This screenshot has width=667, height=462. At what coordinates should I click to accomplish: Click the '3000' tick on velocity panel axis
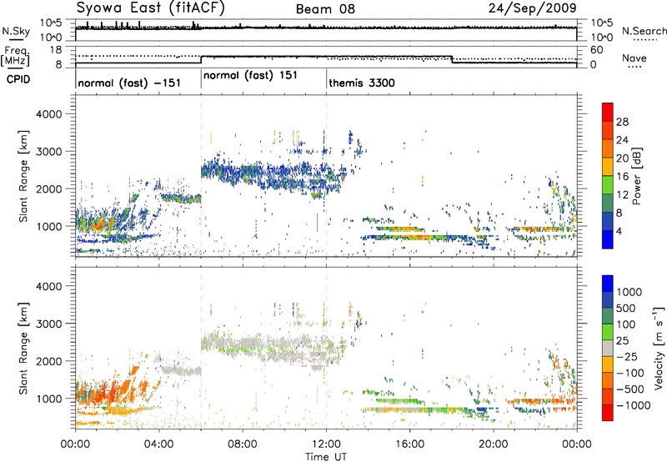tap(48, 324)
